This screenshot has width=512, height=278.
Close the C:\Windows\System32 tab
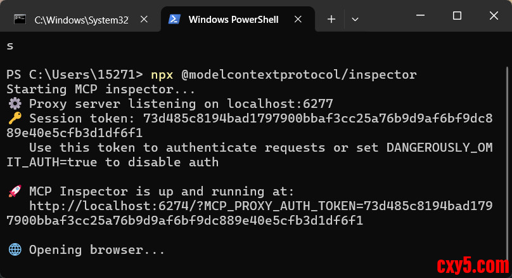coord(144,20)
